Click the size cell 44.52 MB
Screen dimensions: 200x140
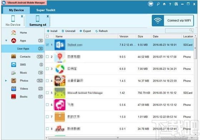pyautogui.click(x=143, y=57)
